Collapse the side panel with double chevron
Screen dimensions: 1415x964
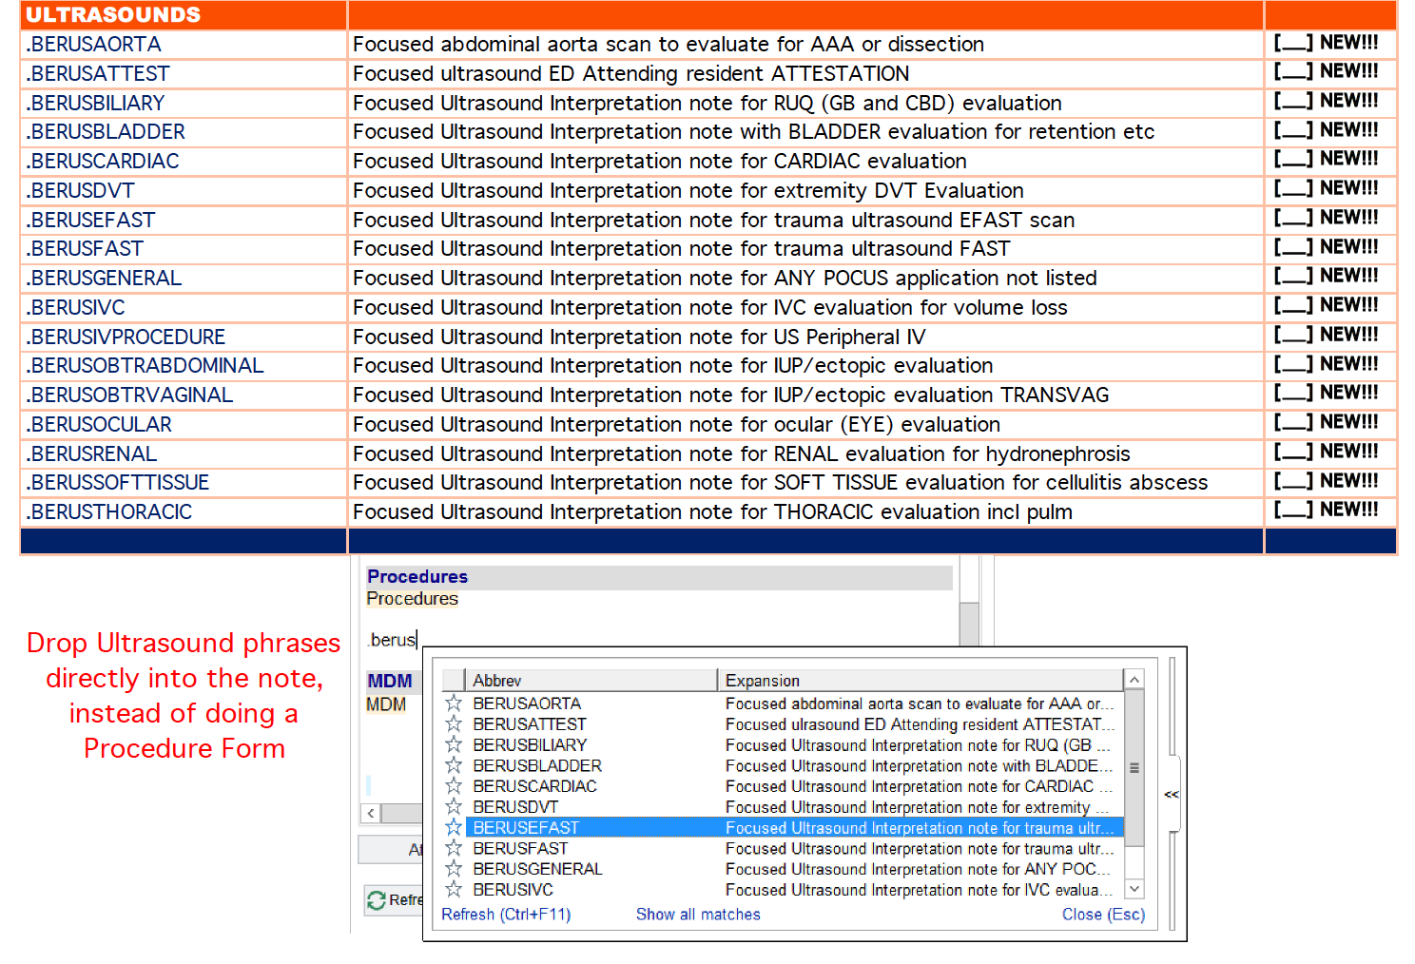click(x=1172, y=794)
